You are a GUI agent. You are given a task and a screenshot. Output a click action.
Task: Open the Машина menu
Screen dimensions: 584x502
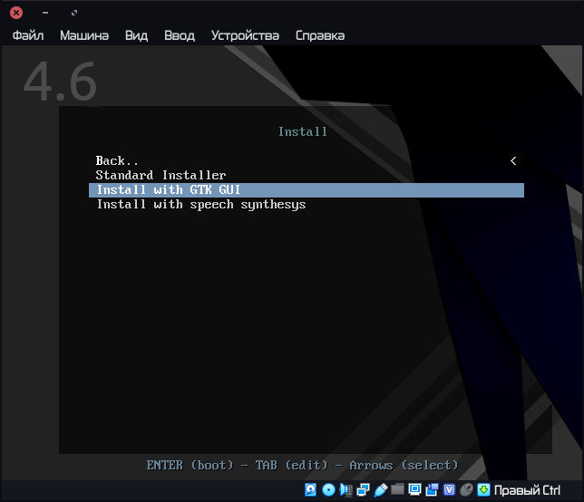point(84,35)
